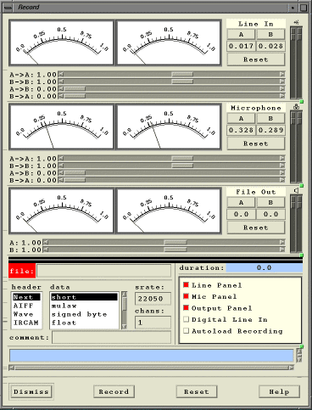Click the microphone icon above the mic slider
The height and width of the screenshot is (410, 312).
[x=296, y=107]
